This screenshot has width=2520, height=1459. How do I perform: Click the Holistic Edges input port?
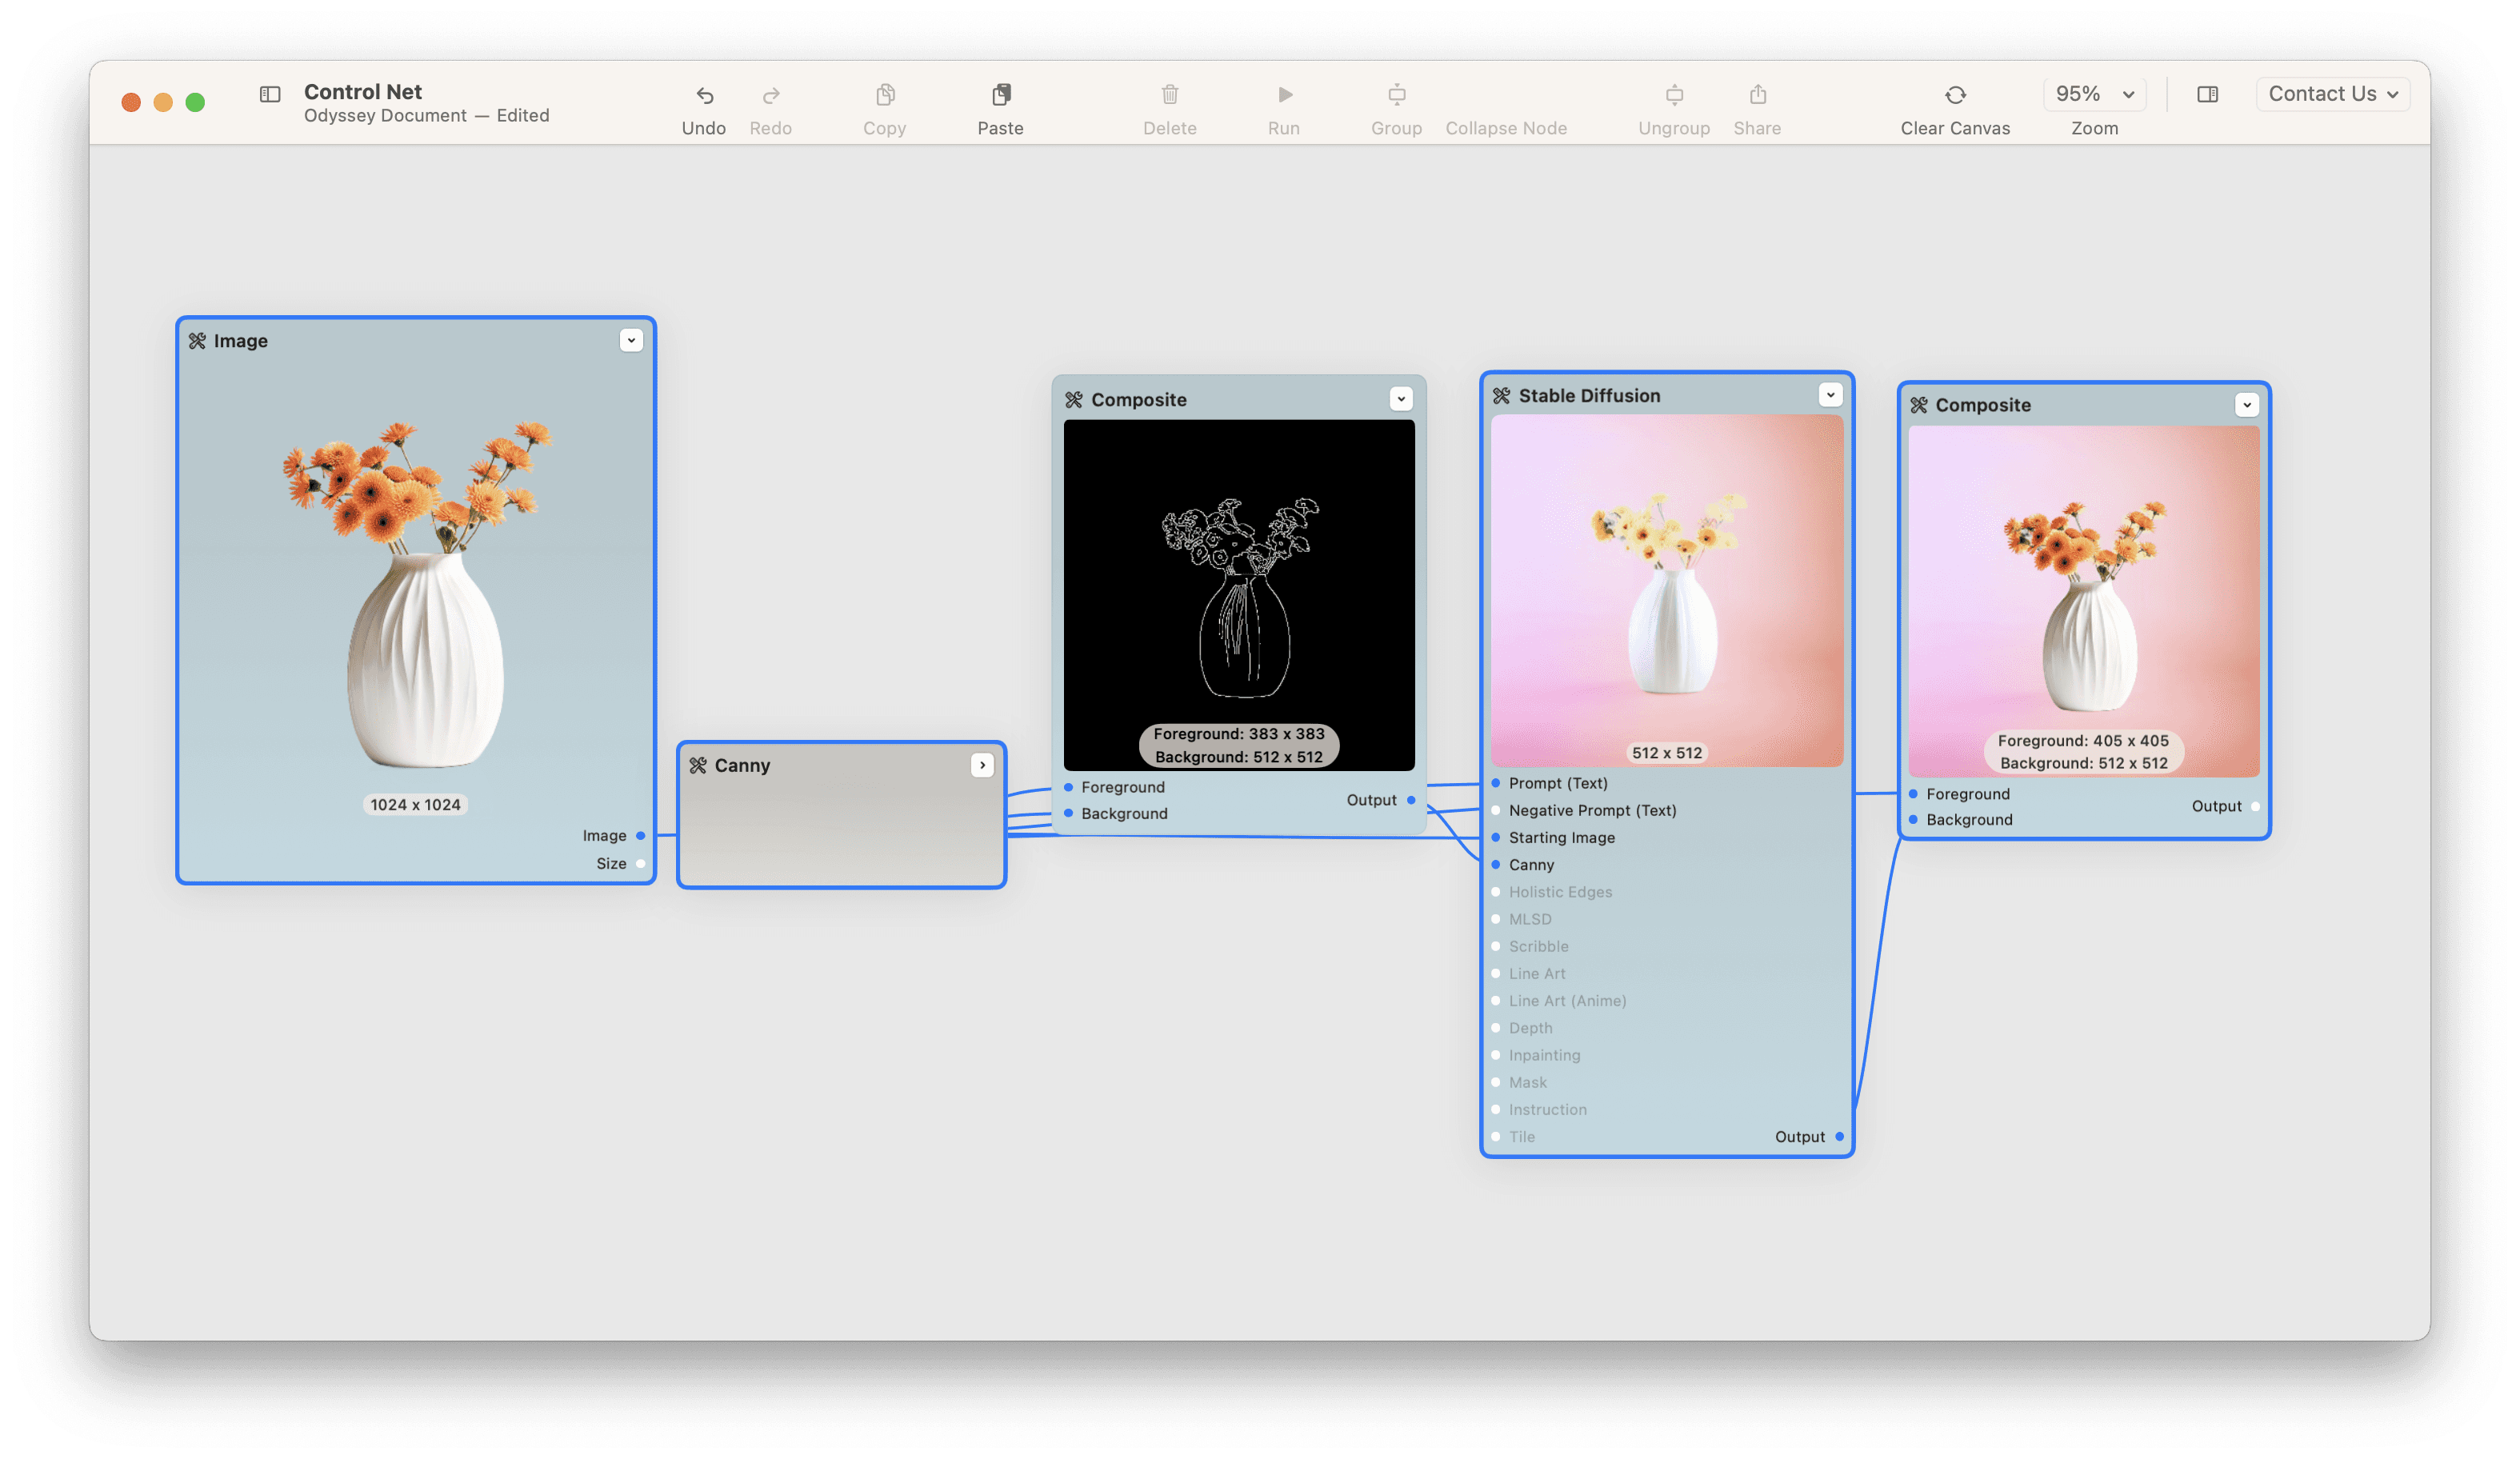click(x=1496, y=891)
